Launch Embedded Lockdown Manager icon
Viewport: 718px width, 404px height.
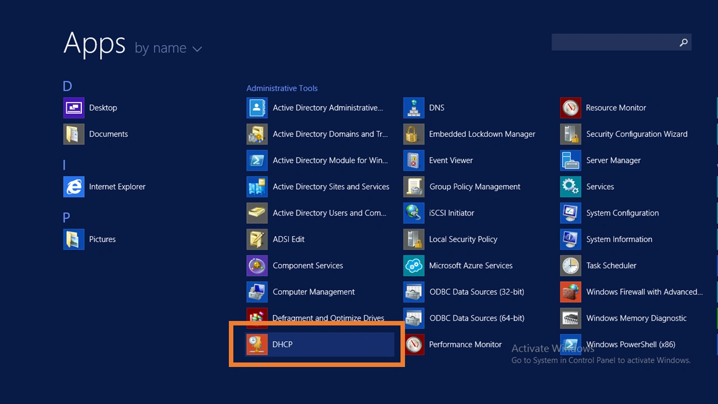[414, 134]
